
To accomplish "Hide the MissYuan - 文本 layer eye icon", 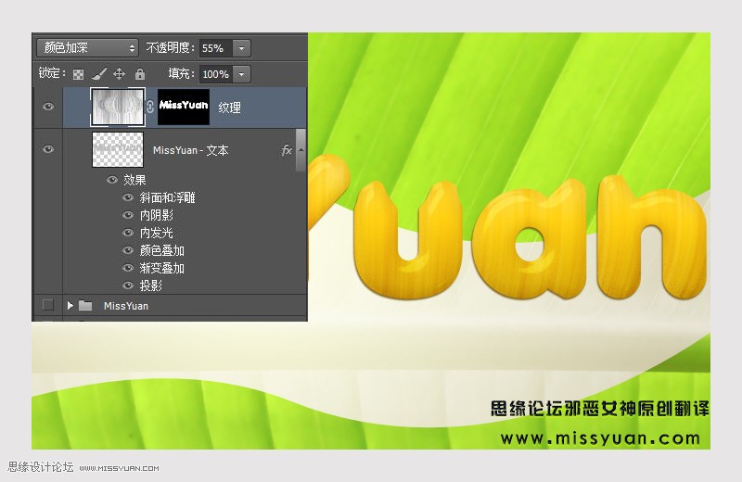I will coord(48,149).
